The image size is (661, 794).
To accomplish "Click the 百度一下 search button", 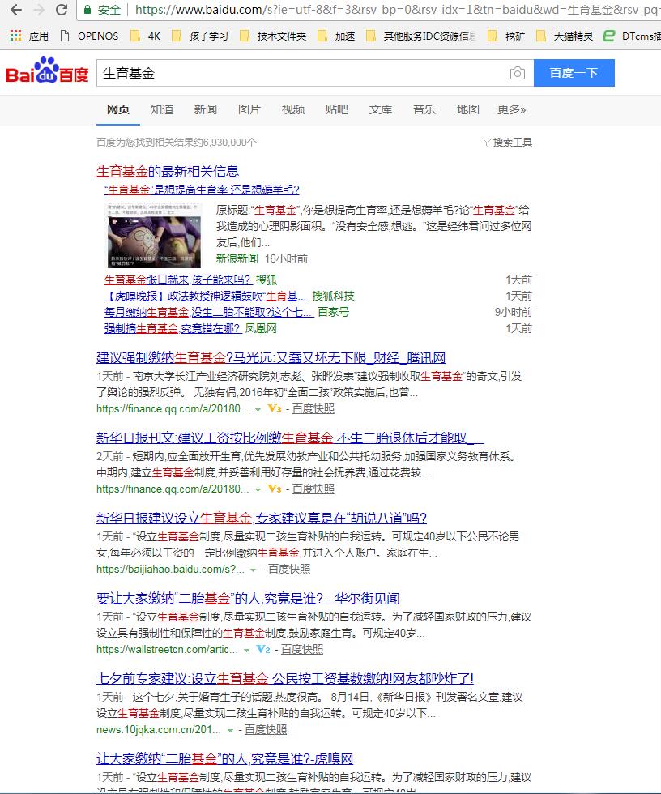I will tap(574, 73).
